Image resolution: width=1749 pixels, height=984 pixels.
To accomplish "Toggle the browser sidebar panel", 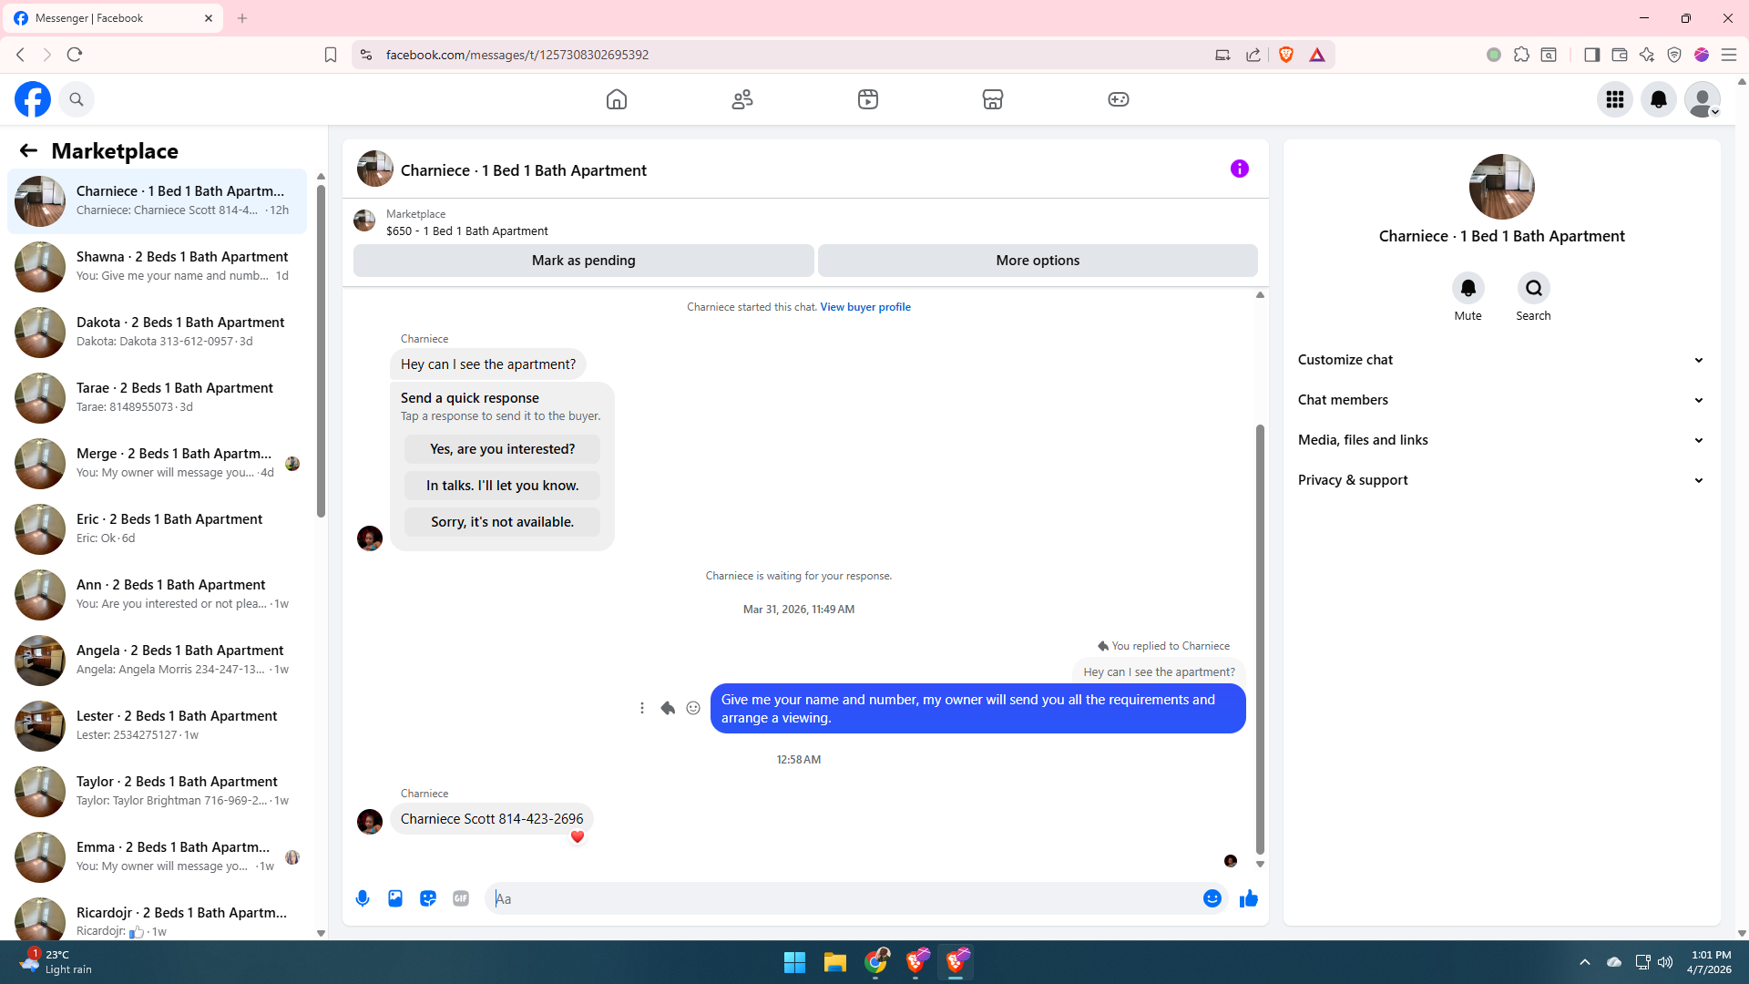I will click(x=1592, y=55).
